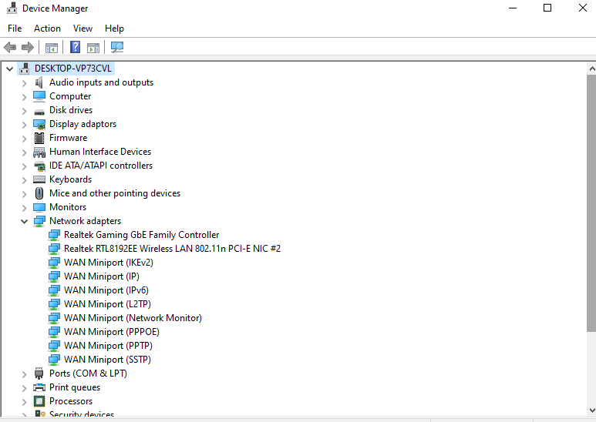The width and height of the screenshot is (596, 422).
Task: Expand the Ports (COM & LPT) category
Action: (x=25, y=374)
